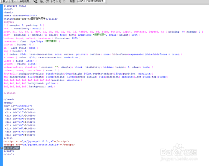Click the 标题 title input field

click(91, 1)
